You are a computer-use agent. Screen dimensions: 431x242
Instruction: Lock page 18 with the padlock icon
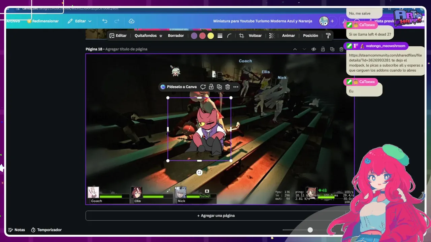(323, 49)
